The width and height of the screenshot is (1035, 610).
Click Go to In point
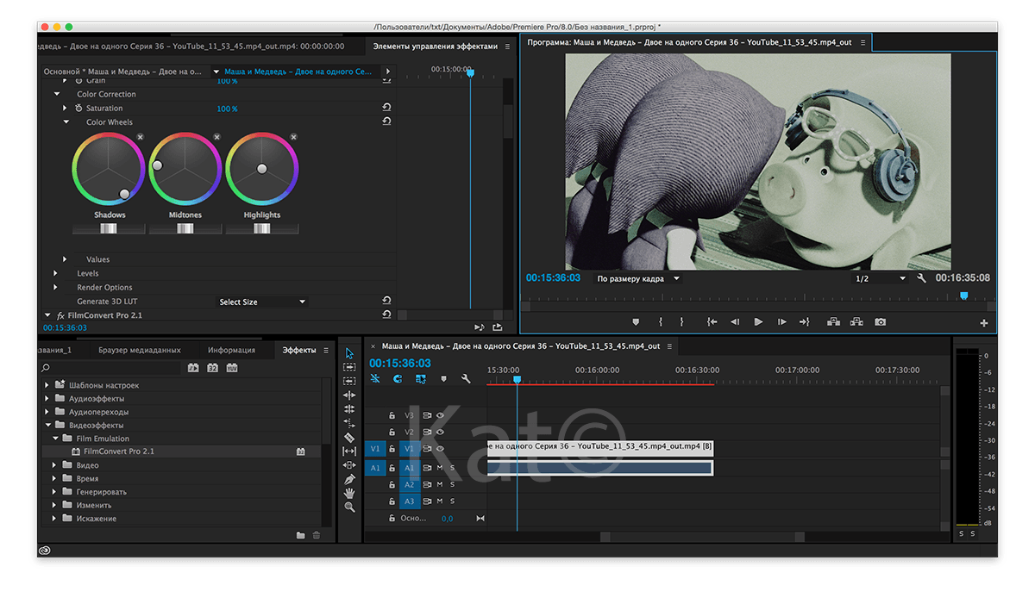tap(712, 321)
